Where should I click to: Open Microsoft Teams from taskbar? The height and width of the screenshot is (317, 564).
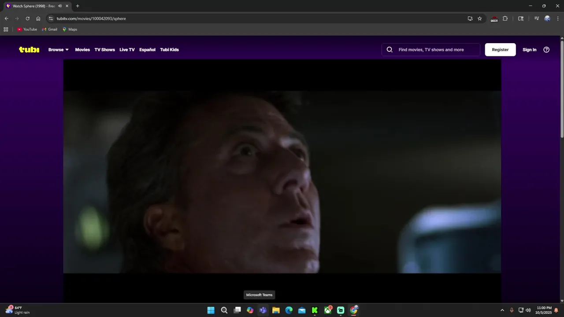point(263,310)
